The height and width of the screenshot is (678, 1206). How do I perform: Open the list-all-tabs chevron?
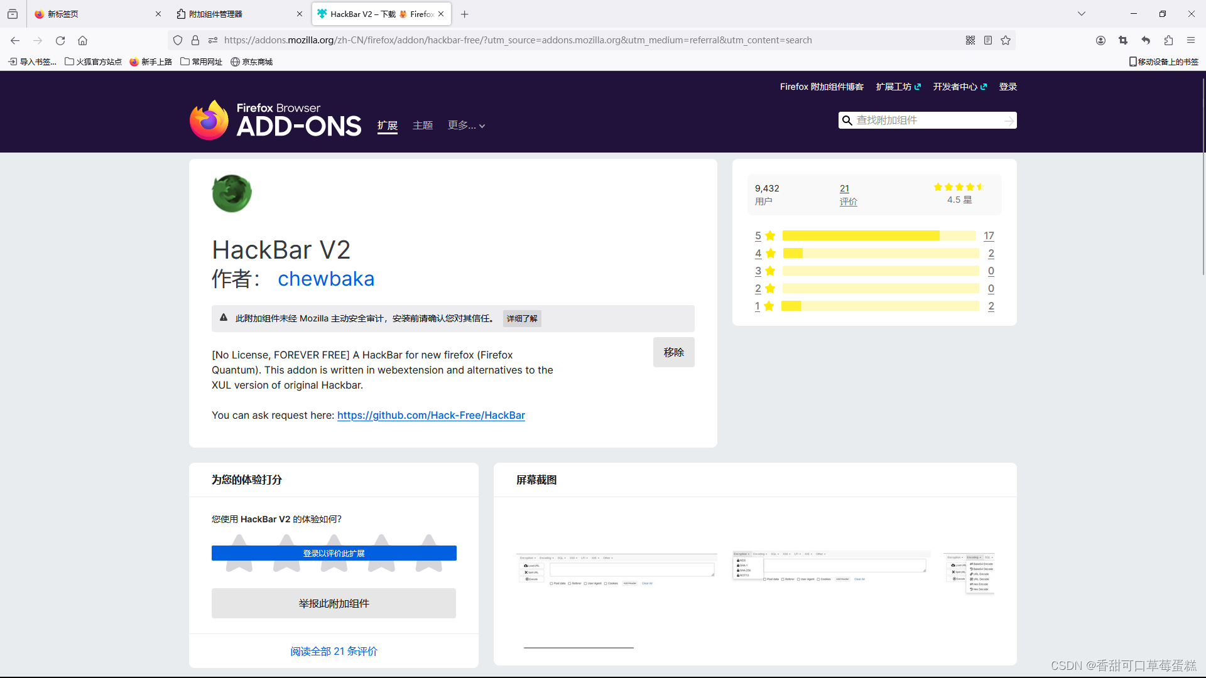tap(1082, 13)
